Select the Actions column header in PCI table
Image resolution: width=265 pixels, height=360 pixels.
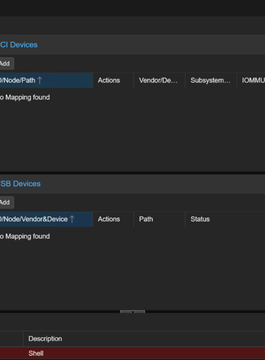click(113, 80)
